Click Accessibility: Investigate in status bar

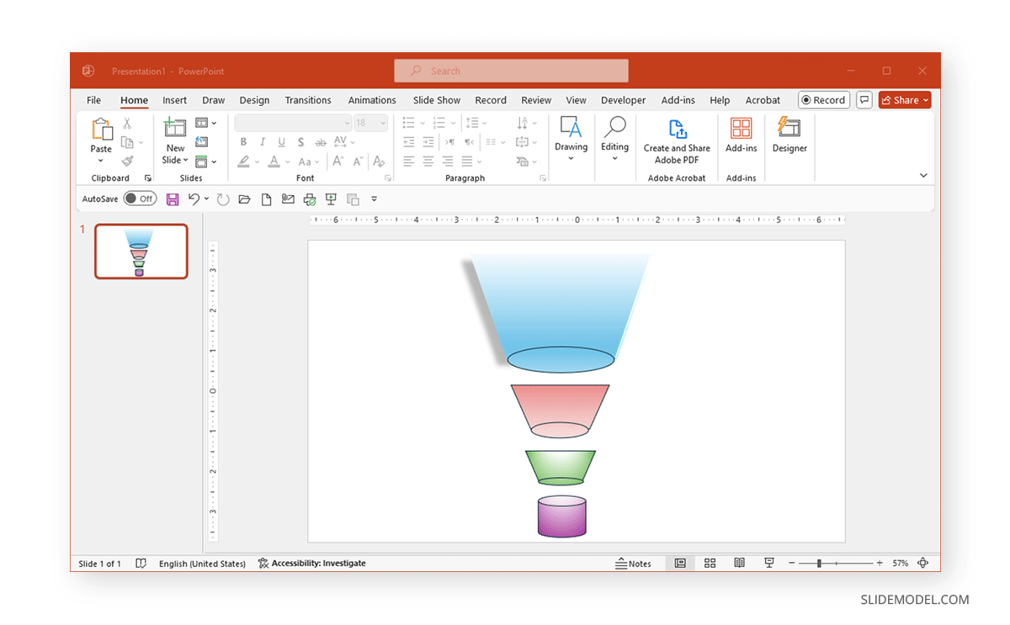tap(312, 564)
